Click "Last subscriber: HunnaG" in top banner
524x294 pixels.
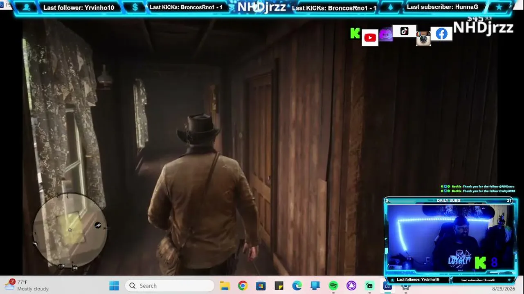[x=443, y=7]
